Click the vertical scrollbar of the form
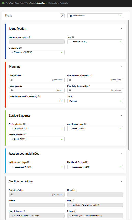 click(128, 85)
